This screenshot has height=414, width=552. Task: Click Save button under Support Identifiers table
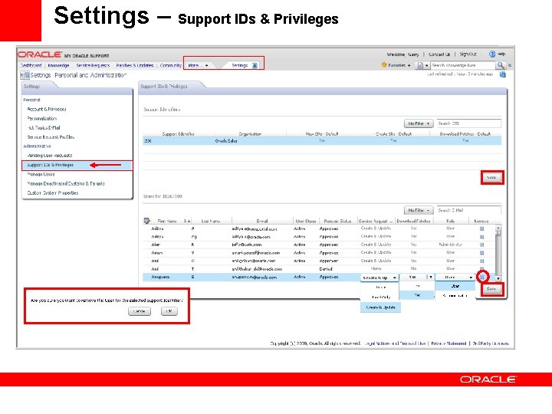(x=491, y=177)
